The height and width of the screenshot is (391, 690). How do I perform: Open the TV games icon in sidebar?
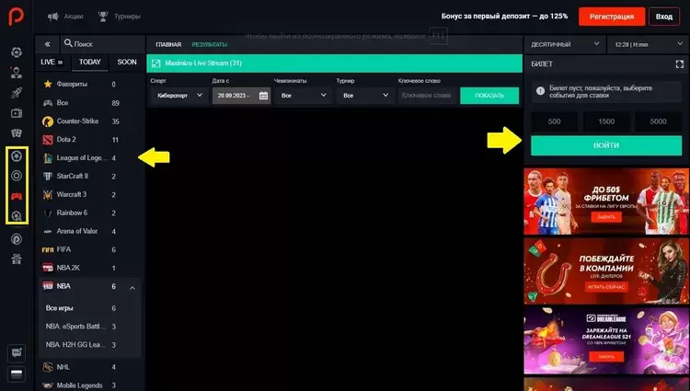(x=17, y=113)
